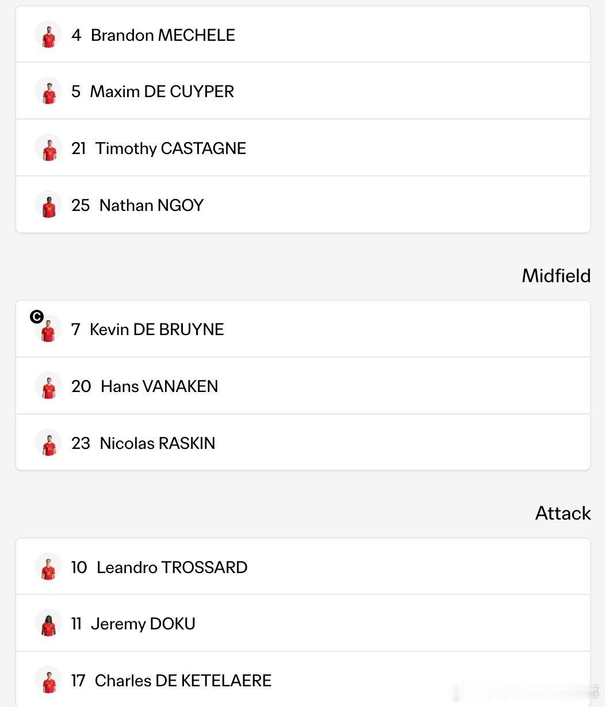The height and width of the screenshot is (707, 605).
Task: Click the captain badge on De Bruyne
Action: [37, 317]
